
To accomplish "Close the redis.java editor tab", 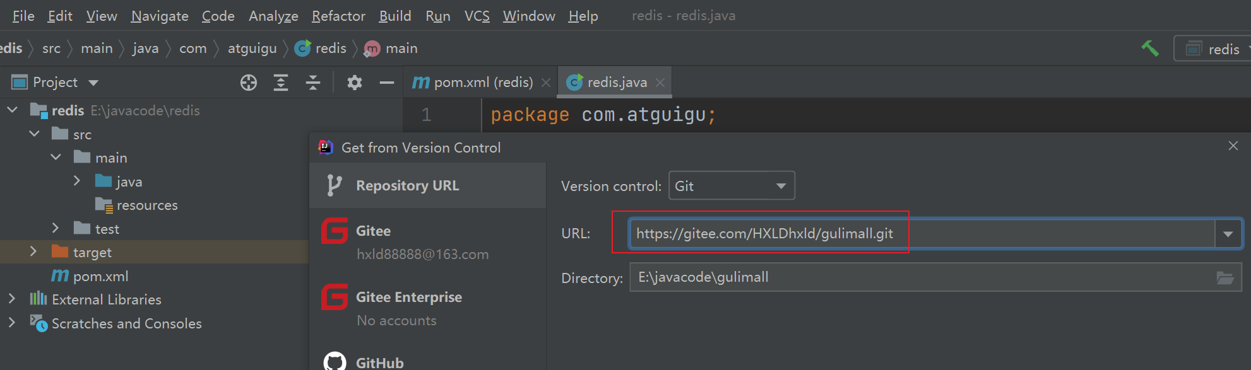I will pyautogui.click(x=660, y=83).
